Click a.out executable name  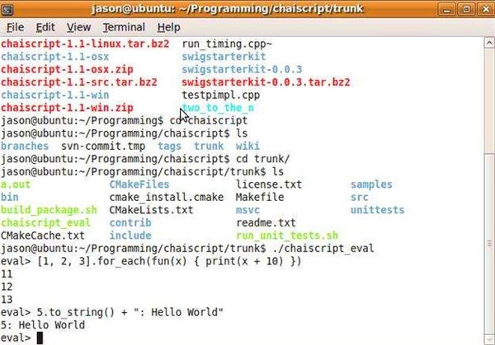[16, 184]
